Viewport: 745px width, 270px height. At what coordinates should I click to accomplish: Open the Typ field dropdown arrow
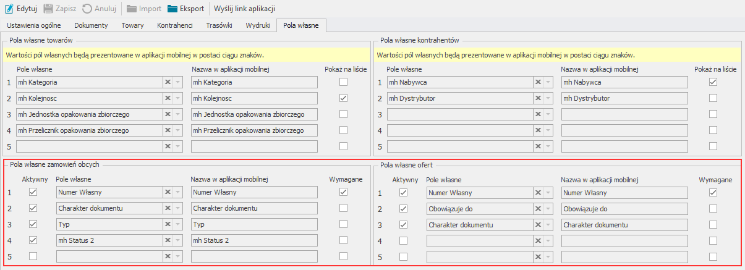[x=178, y=224]
